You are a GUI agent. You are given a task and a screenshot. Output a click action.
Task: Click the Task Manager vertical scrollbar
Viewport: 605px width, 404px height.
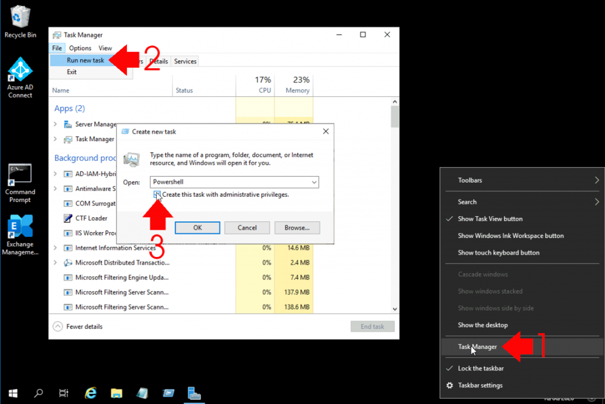point(395,207)
